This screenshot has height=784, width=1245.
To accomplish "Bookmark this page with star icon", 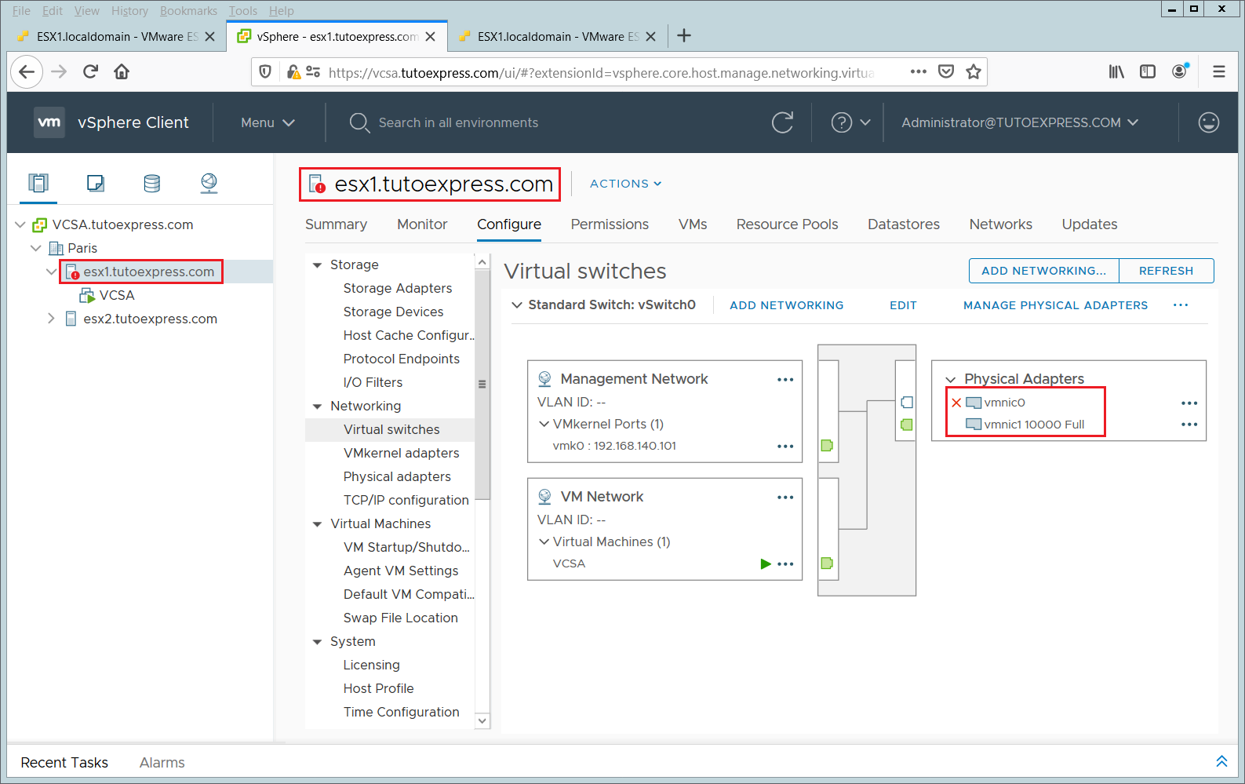I will 974,72.
